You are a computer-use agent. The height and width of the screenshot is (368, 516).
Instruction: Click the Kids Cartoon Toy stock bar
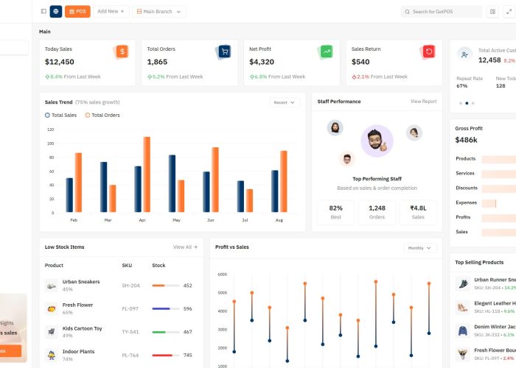pos(166,332)
